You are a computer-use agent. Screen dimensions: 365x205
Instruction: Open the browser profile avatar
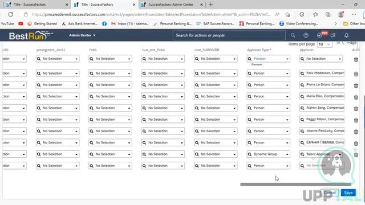(x=341, y=14)
